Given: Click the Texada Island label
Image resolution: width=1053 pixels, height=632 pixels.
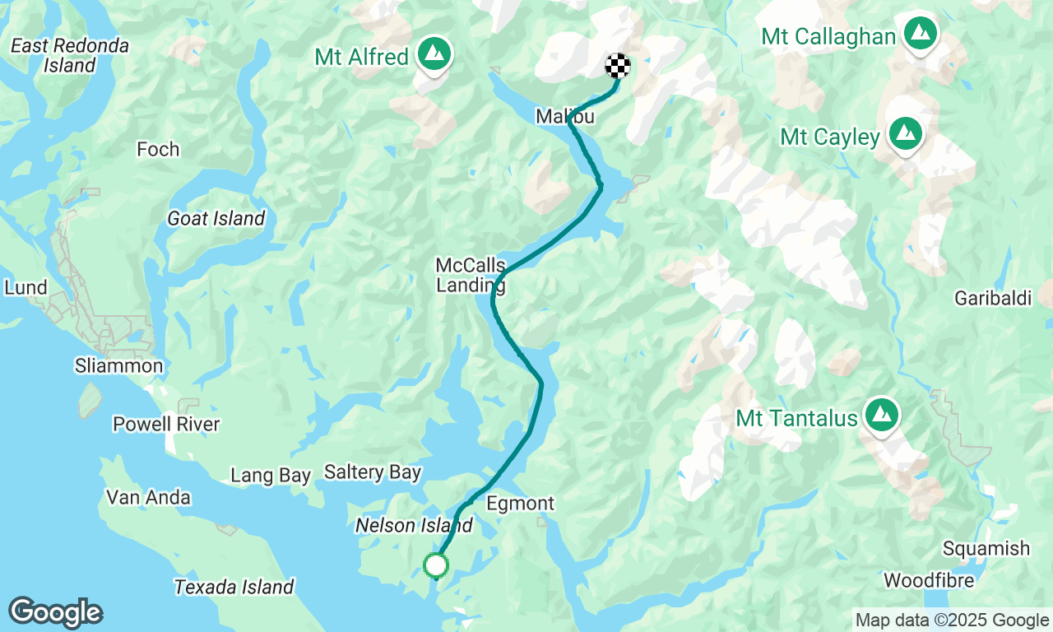Looking at the screenshot, I should point(234,587).
